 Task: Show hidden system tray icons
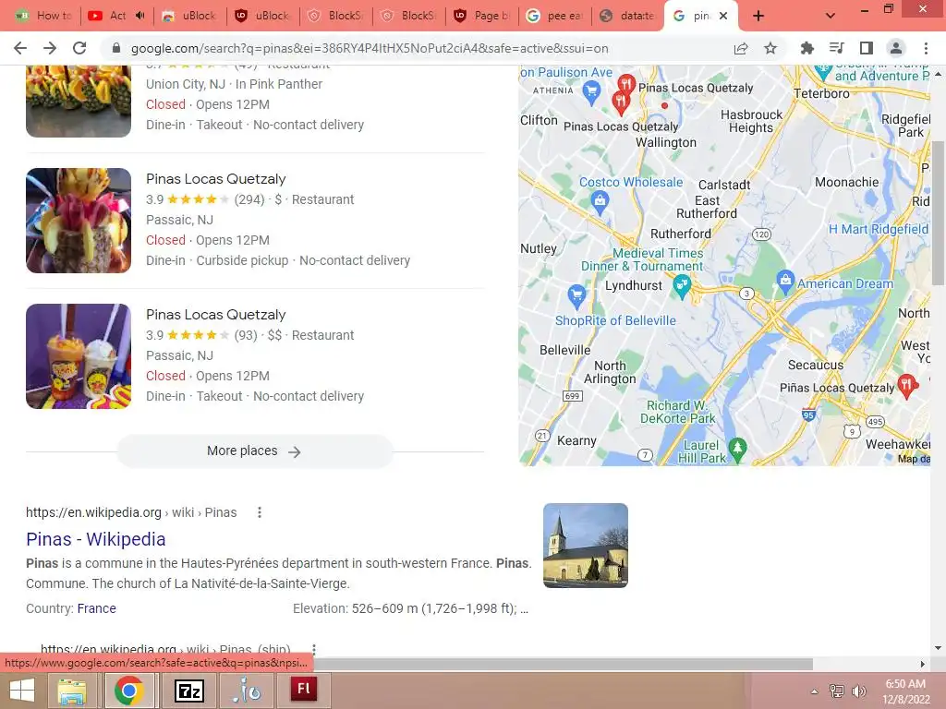point(815,691)
